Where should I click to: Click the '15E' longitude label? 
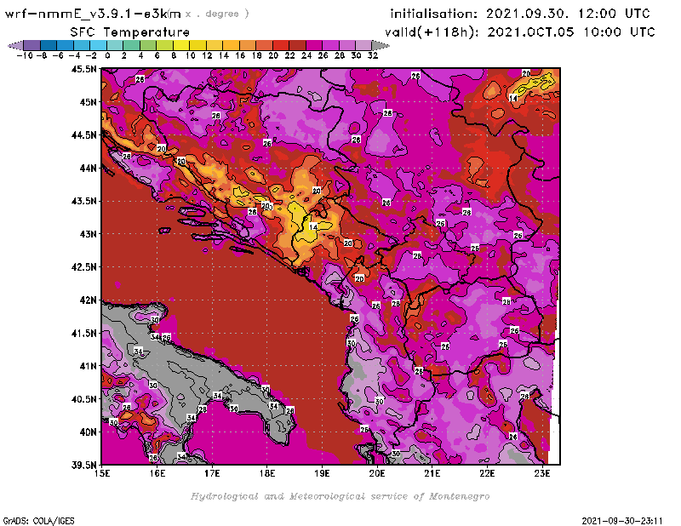point(102,473)
